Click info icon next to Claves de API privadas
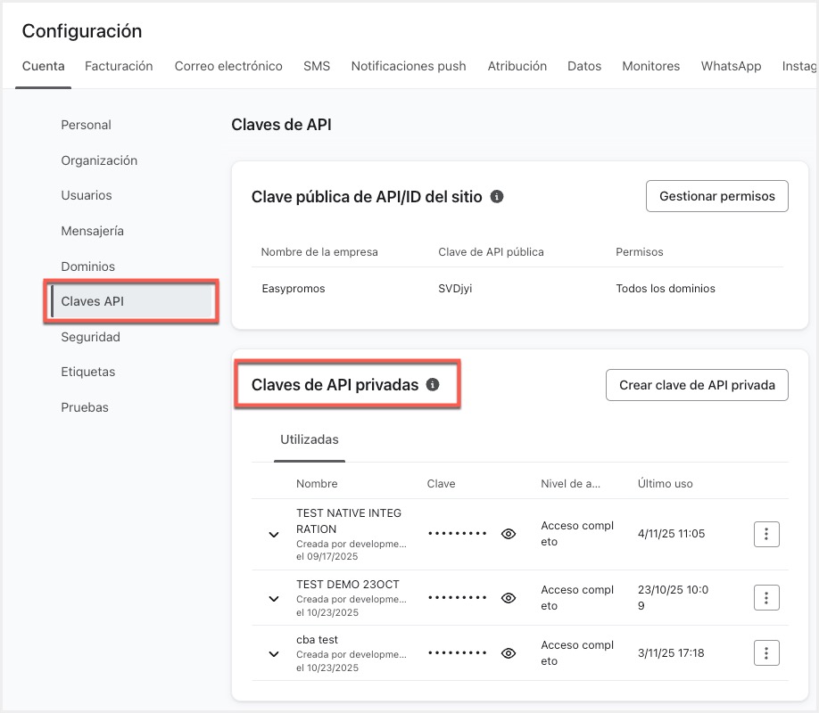This screenshot has width=819, height=713. click(433, 385)
